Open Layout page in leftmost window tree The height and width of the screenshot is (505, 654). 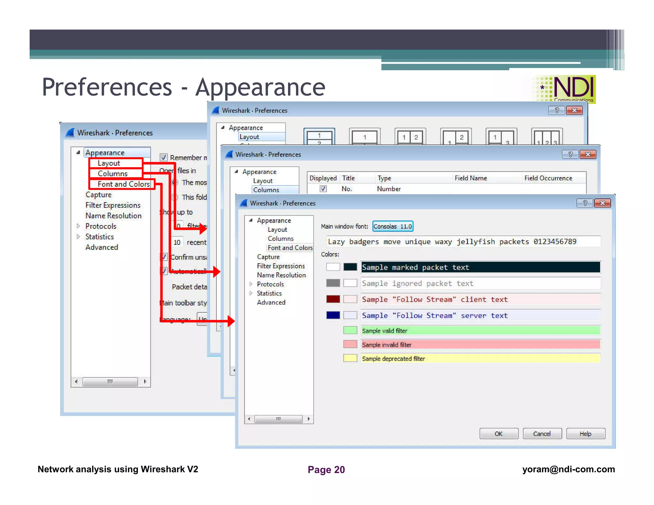[109, 163]
